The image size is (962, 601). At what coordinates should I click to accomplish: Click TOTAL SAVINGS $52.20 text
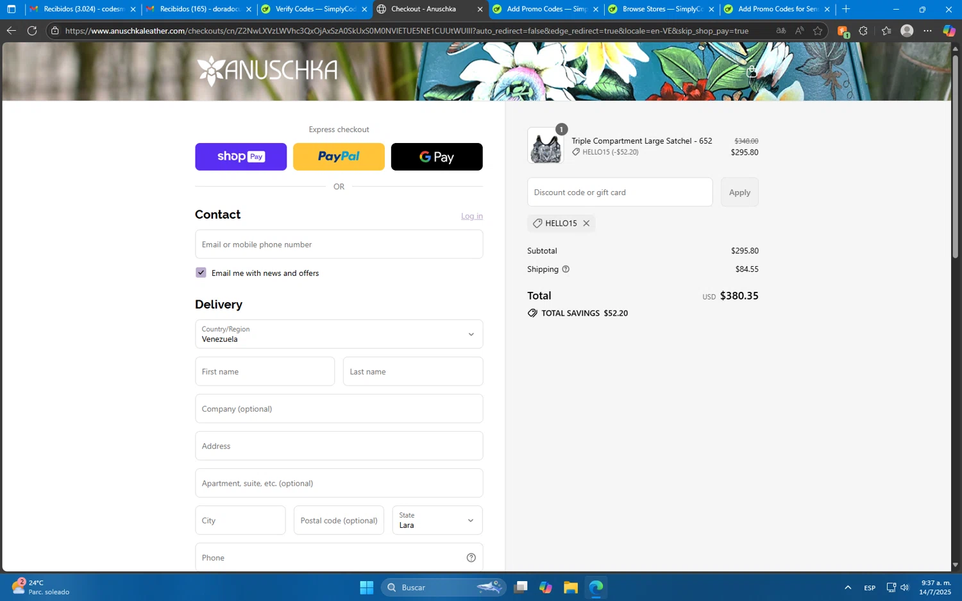(x=584, y=314)
